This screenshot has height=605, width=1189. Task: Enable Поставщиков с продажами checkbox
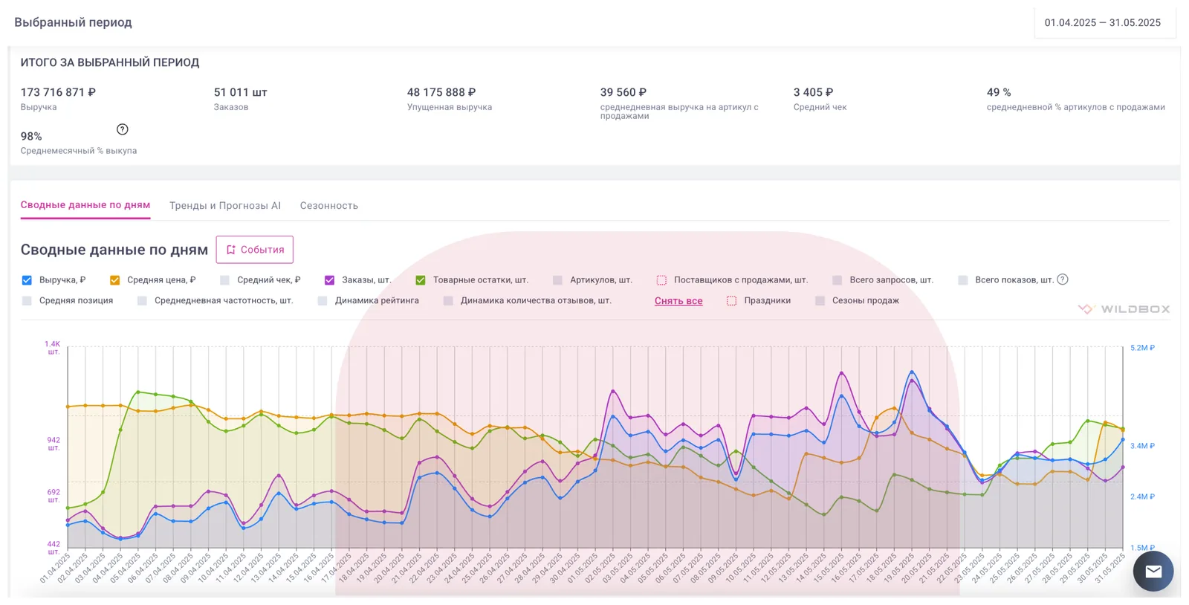661,280
